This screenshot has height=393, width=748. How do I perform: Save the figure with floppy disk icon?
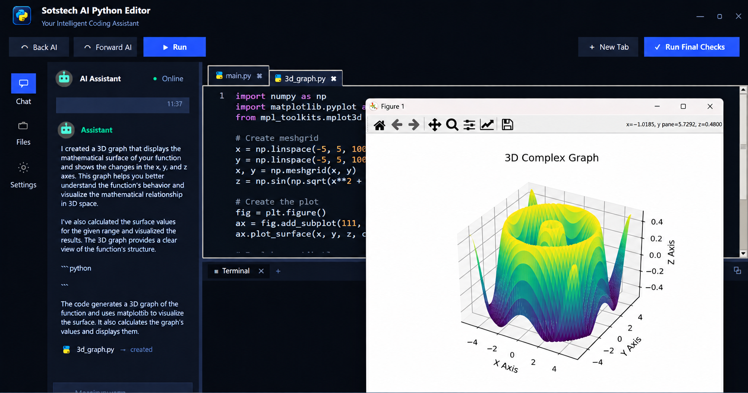[x=507, y=124]
